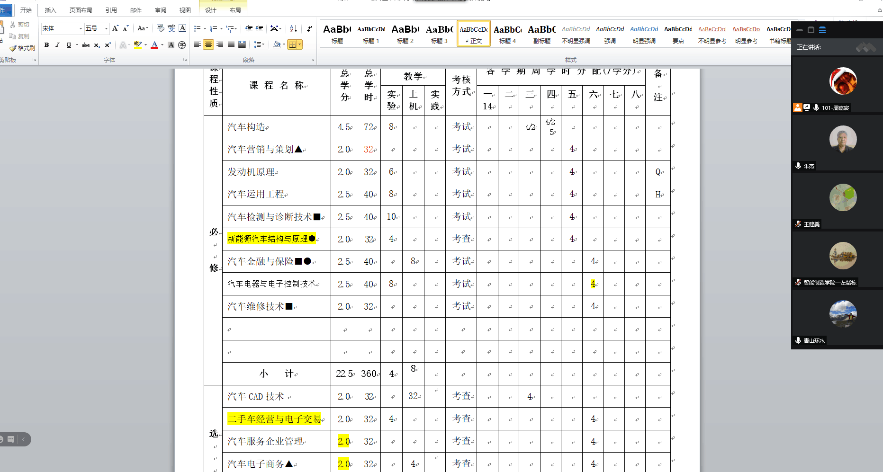Switch to the 插入 ribbon tab
Viewport: 883px width, 472px height.
point(50,10)
